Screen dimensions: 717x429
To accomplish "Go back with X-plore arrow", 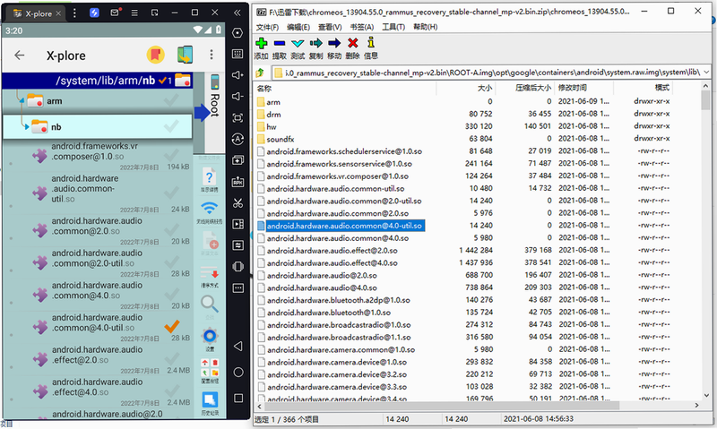I will tap(19, 56).
